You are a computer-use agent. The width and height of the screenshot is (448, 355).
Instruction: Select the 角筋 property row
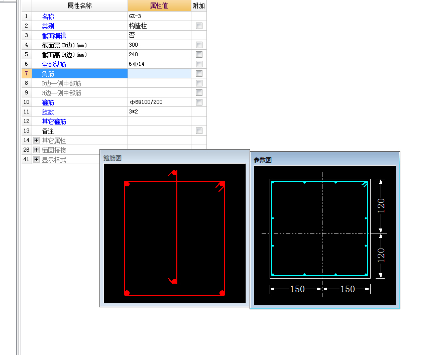click(80, 74)
